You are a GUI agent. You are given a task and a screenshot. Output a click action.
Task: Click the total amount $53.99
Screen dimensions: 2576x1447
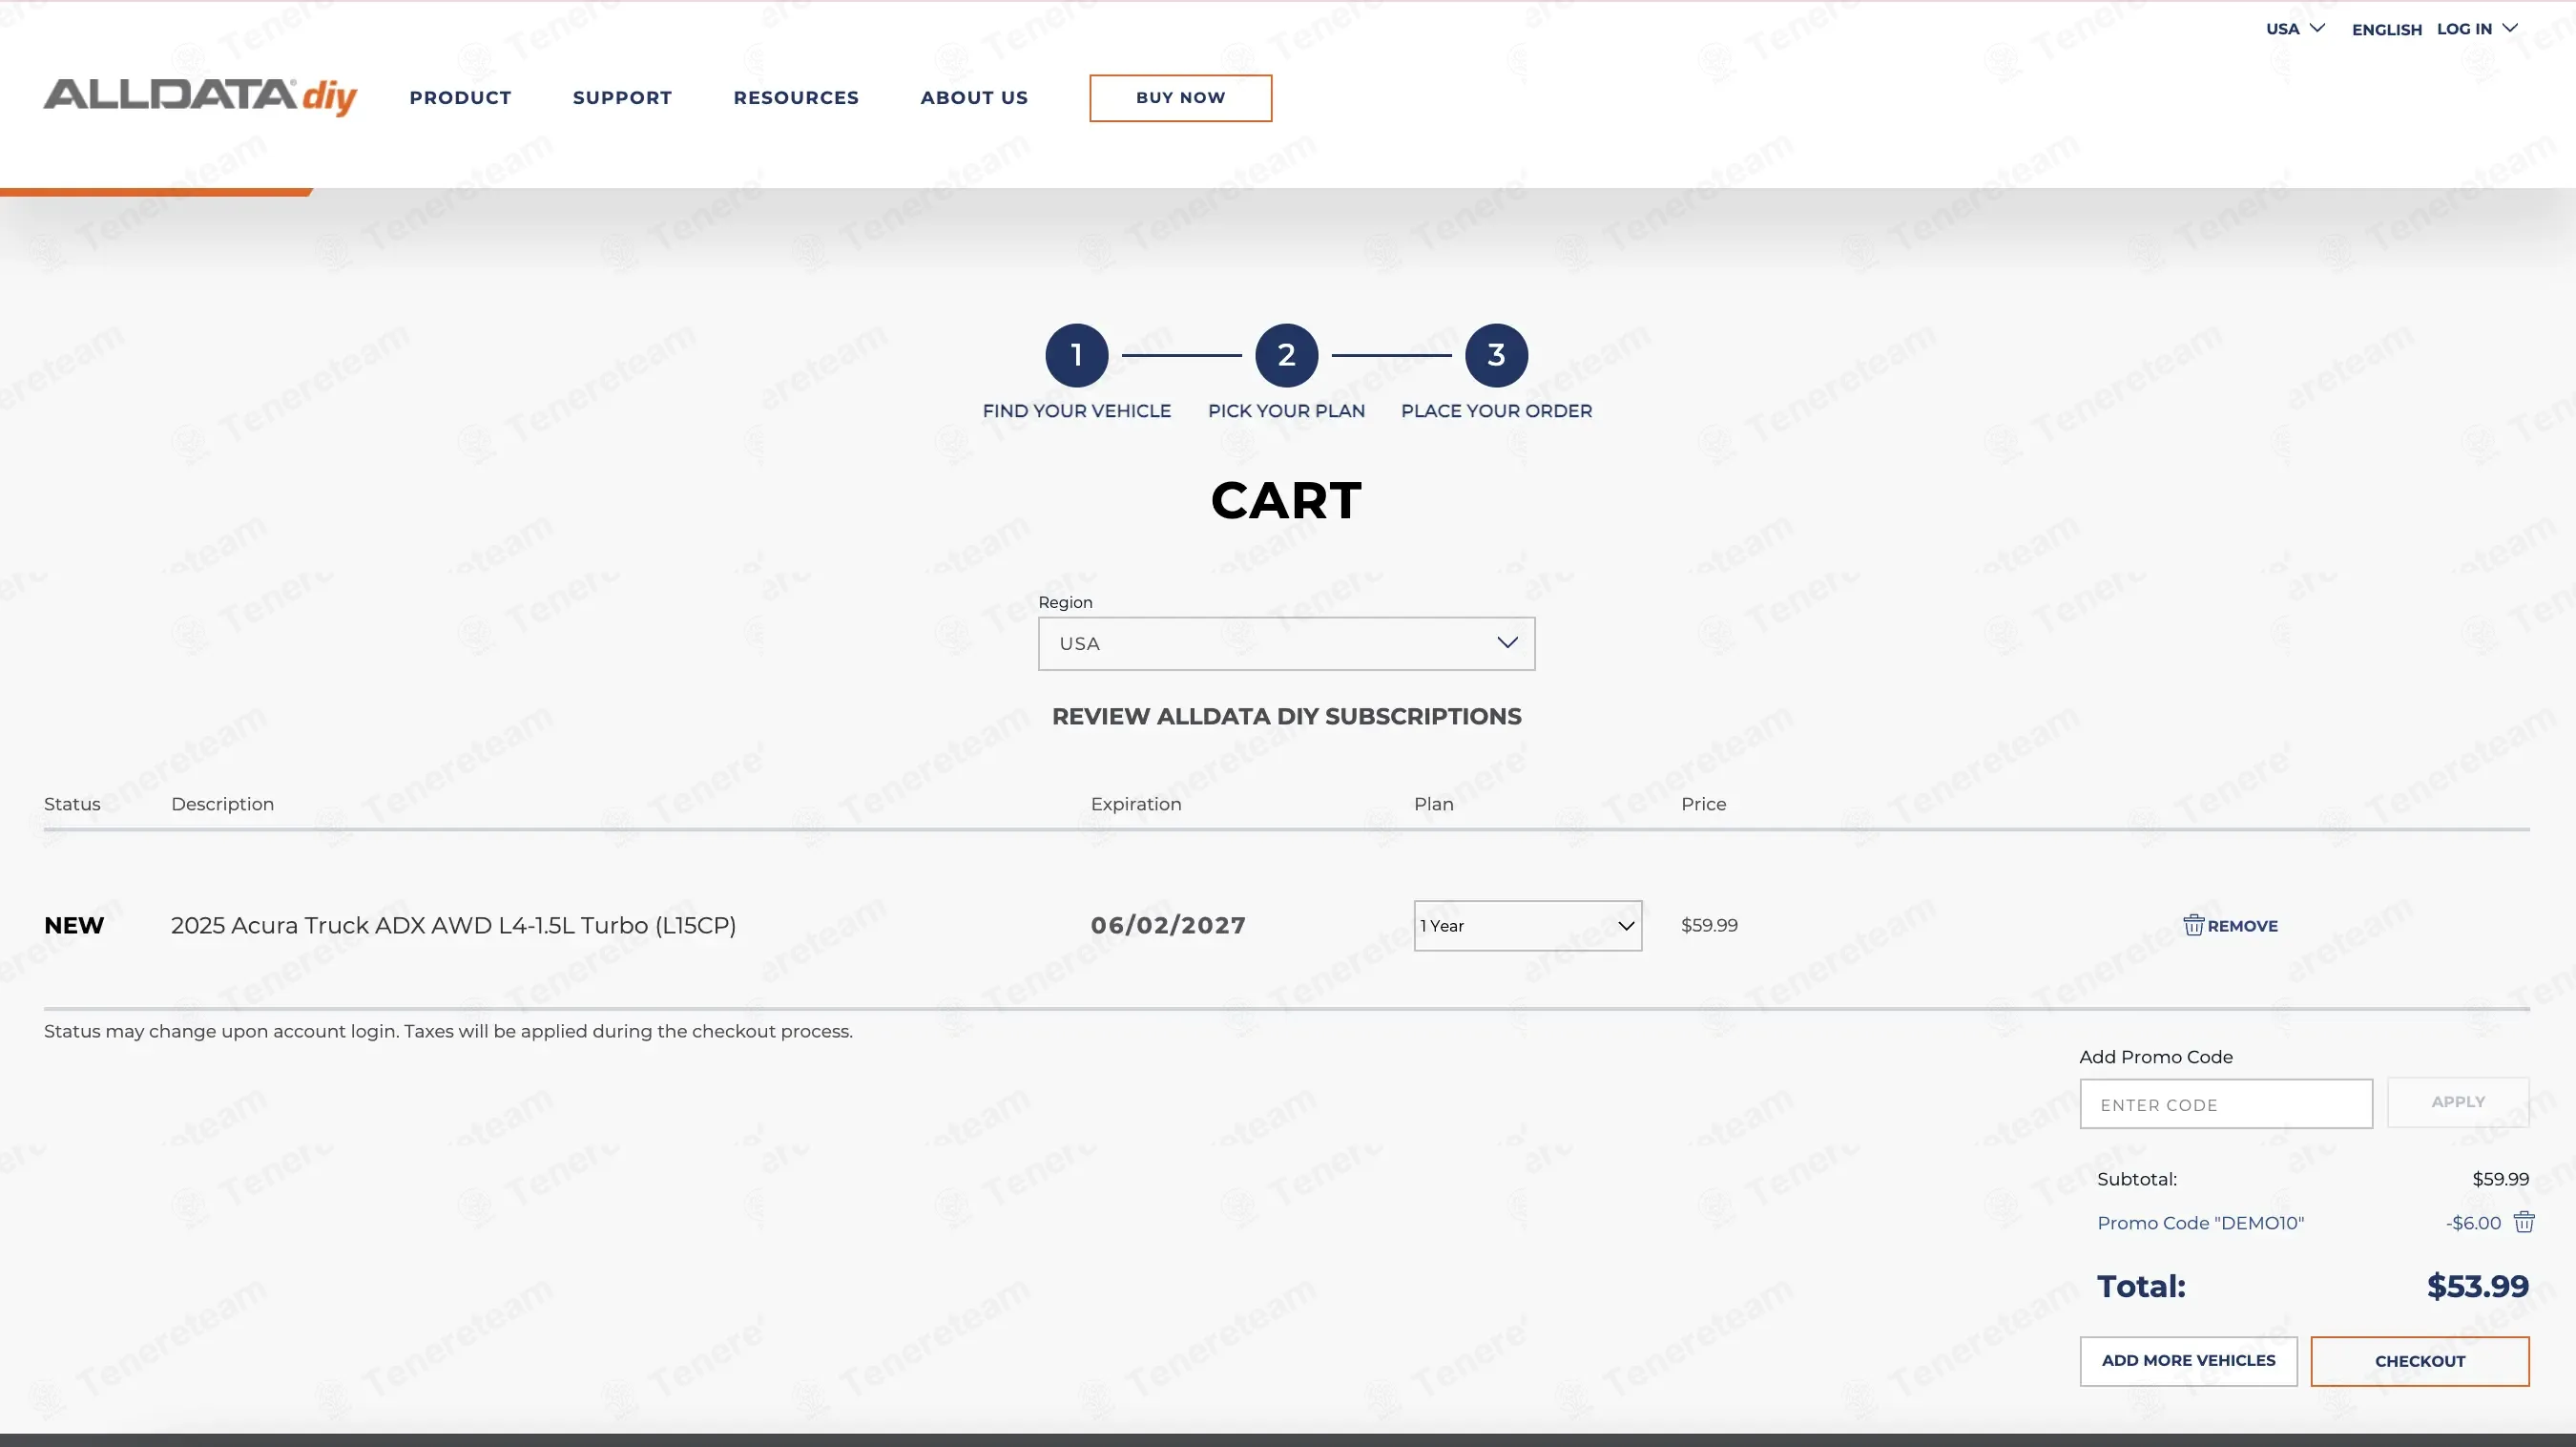2477,1287
